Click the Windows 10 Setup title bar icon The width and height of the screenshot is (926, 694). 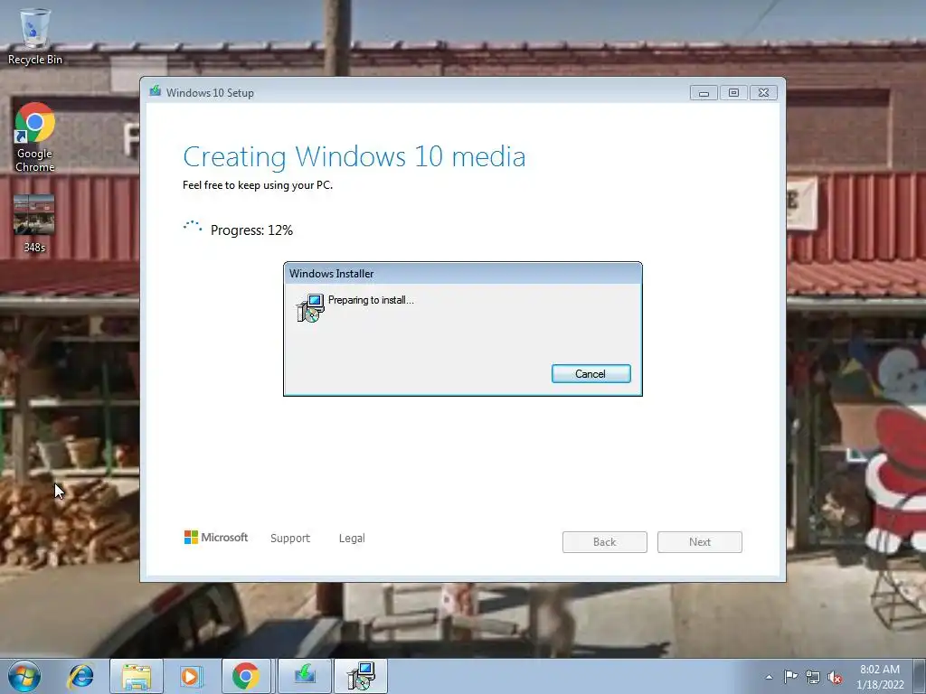156,91
